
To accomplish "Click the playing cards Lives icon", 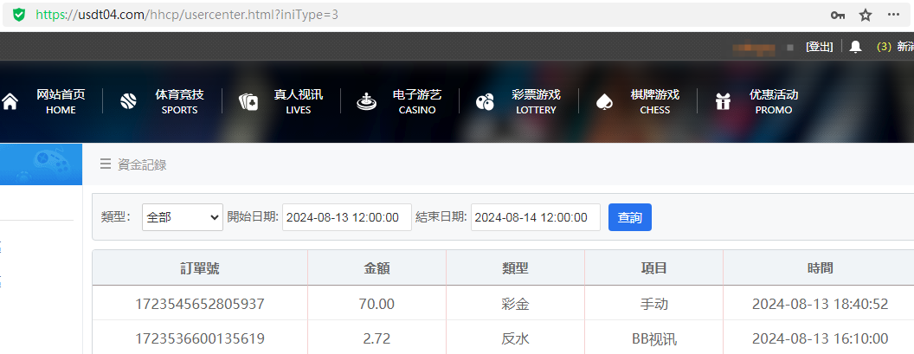I will tap(248, 102).
